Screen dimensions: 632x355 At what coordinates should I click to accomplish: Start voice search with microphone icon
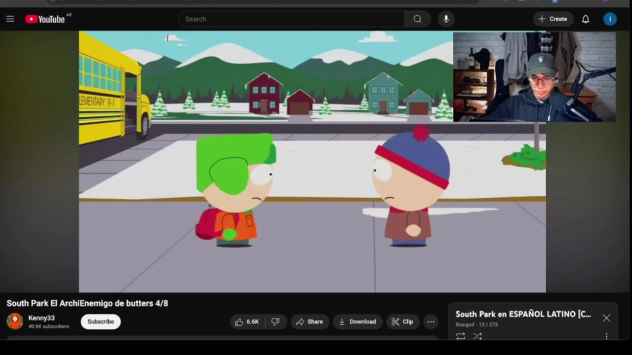pyautogui.click(x=446, y=19)
